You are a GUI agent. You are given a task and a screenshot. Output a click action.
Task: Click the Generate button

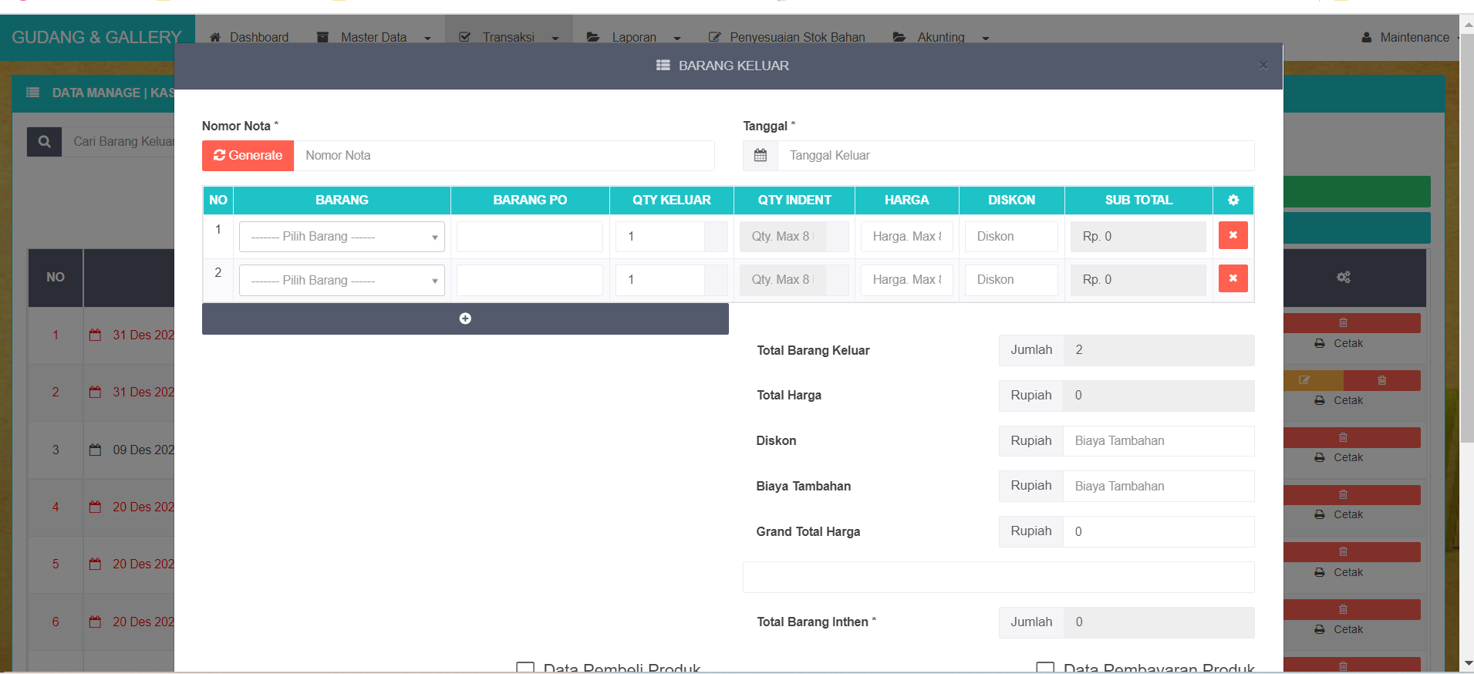248,156
